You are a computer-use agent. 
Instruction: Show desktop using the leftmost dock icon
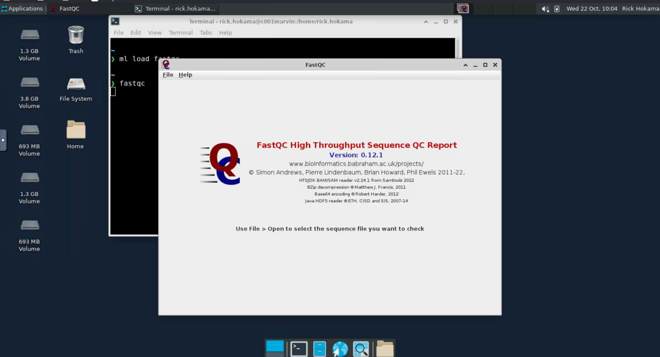[275, 347]
